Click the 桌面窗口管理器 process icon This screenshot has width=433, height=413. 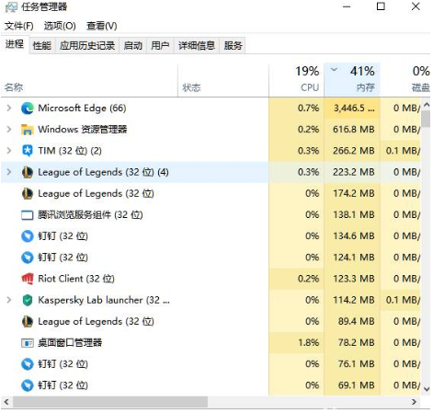click(x=28, y=343)
